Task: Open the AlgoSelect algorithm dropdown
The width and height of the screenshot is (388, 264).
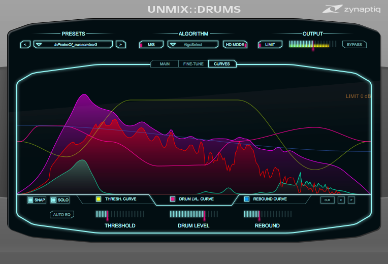Action: 193,45
